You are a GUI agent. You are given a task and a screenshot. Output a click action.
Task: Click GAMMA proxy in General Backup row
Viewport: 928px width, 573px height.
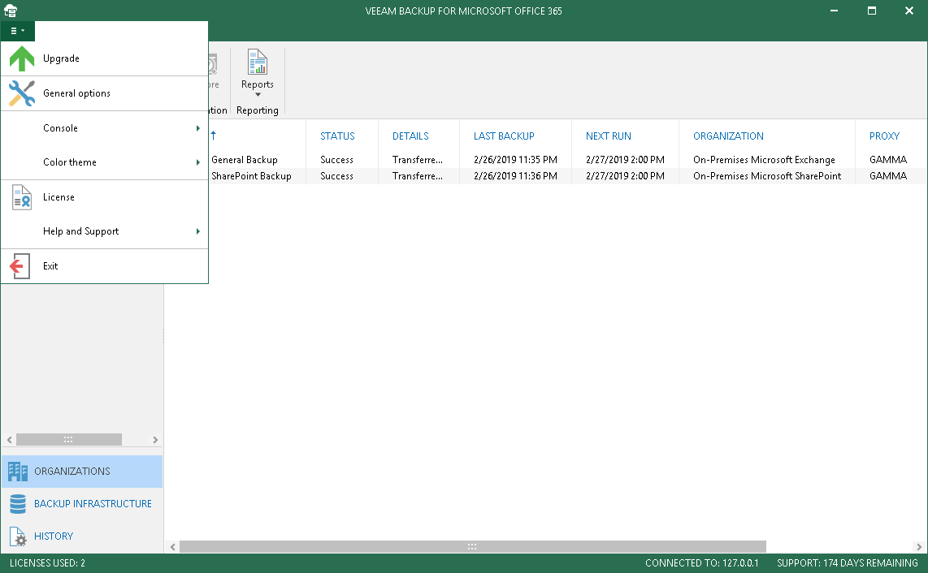[887, 160]
